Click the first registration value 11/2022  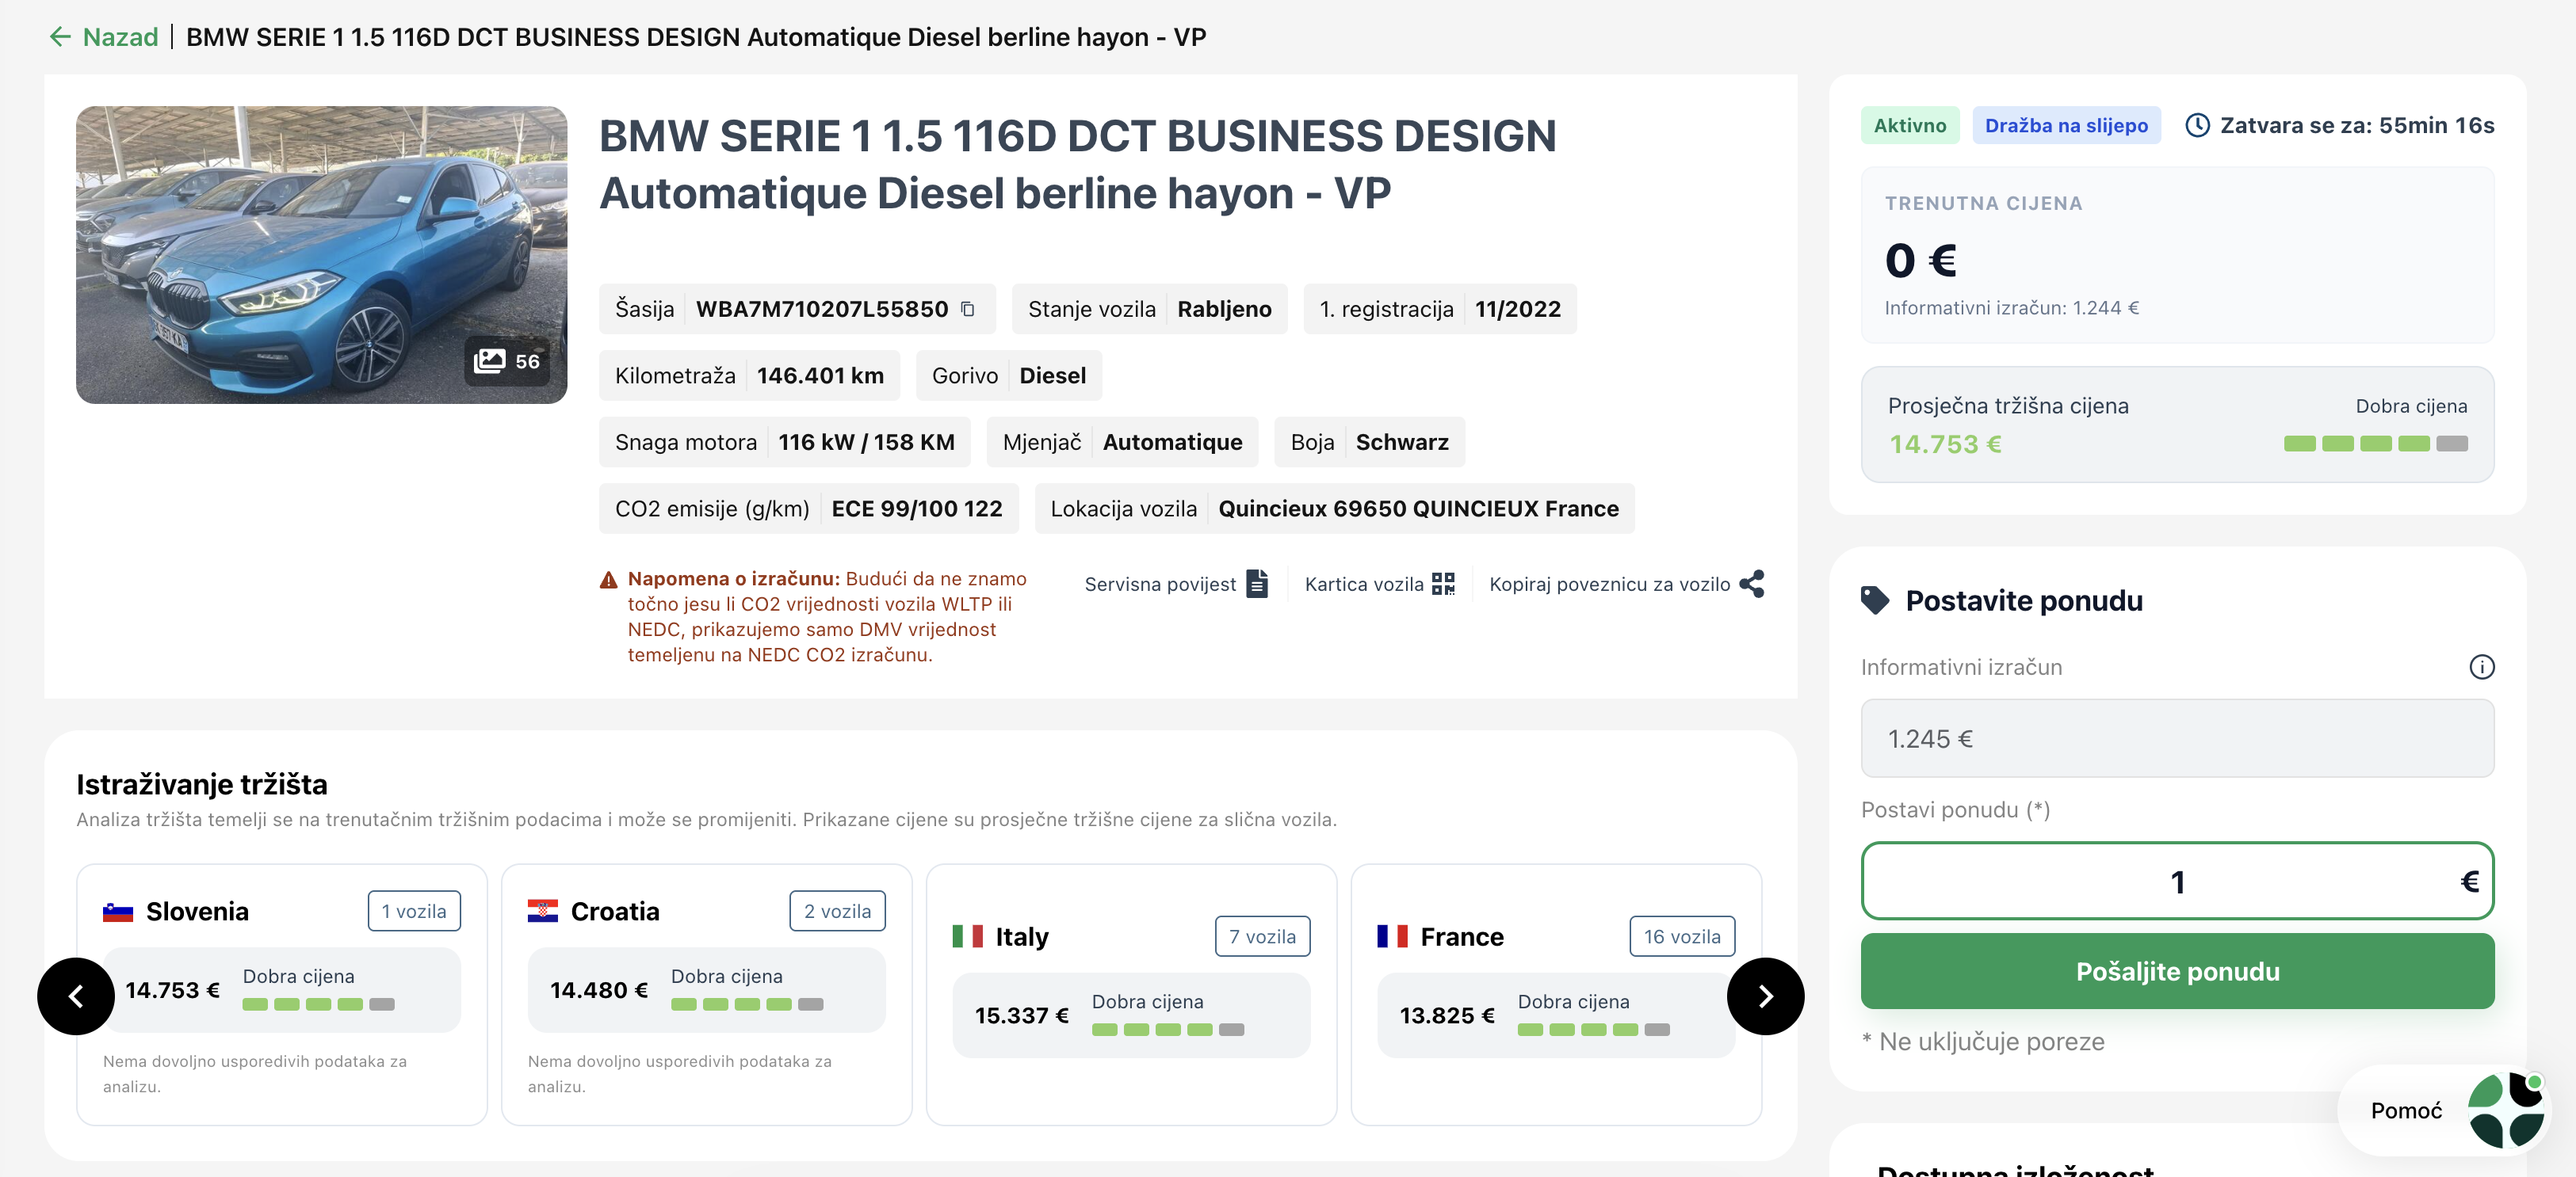(x=1517, y=310)
